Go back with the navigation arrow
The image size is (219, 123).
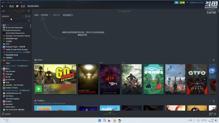coord(2,6)
